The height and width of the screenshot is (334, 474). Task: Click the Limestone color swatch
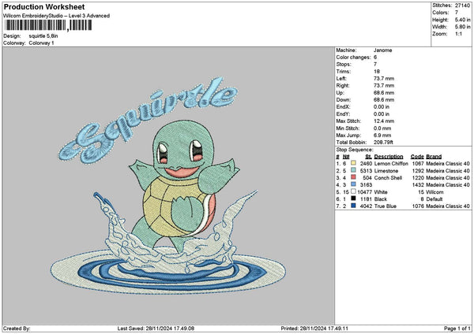[353, 170]
